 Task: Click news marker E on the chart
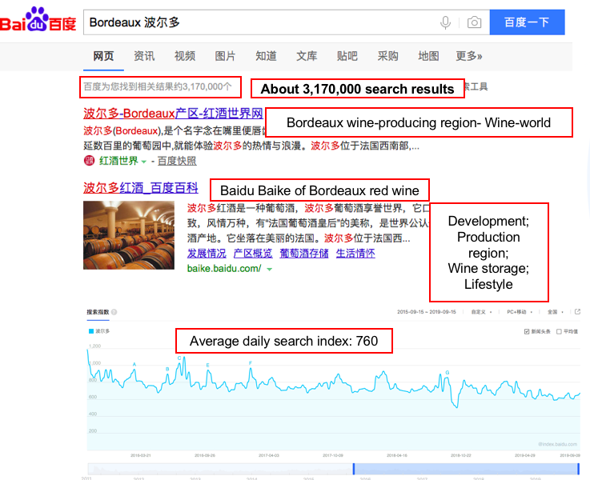pyautogui.click(x=207, y=365)
